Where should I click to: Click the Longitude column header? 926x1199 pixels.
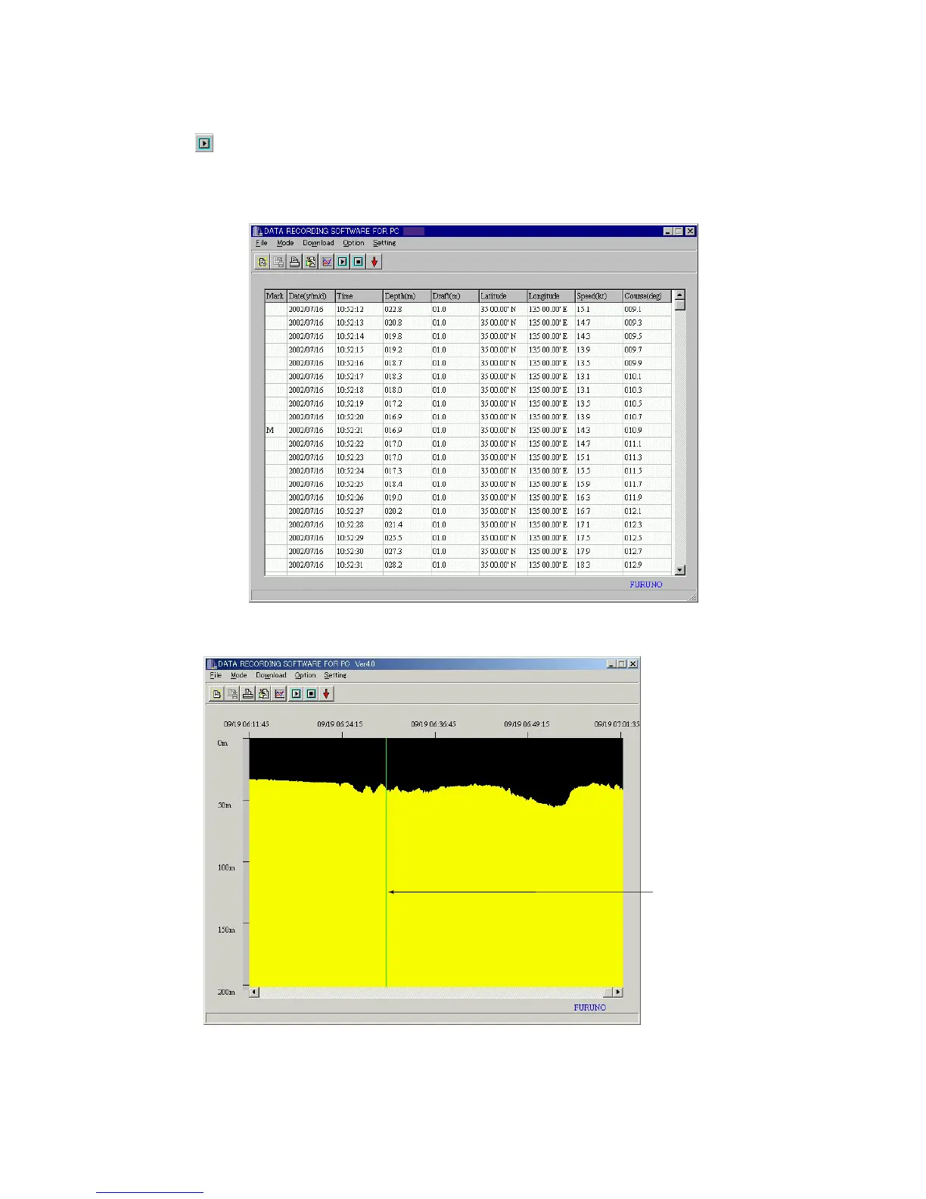tap(551, 296)
